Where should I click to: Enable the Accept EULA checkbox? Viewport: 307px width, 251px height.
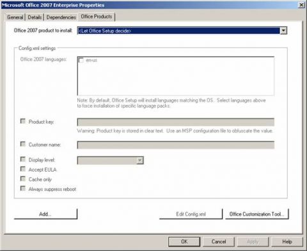(x=23, y=169)
